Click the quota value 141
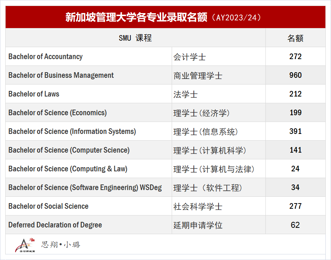 tap(295, 150)
